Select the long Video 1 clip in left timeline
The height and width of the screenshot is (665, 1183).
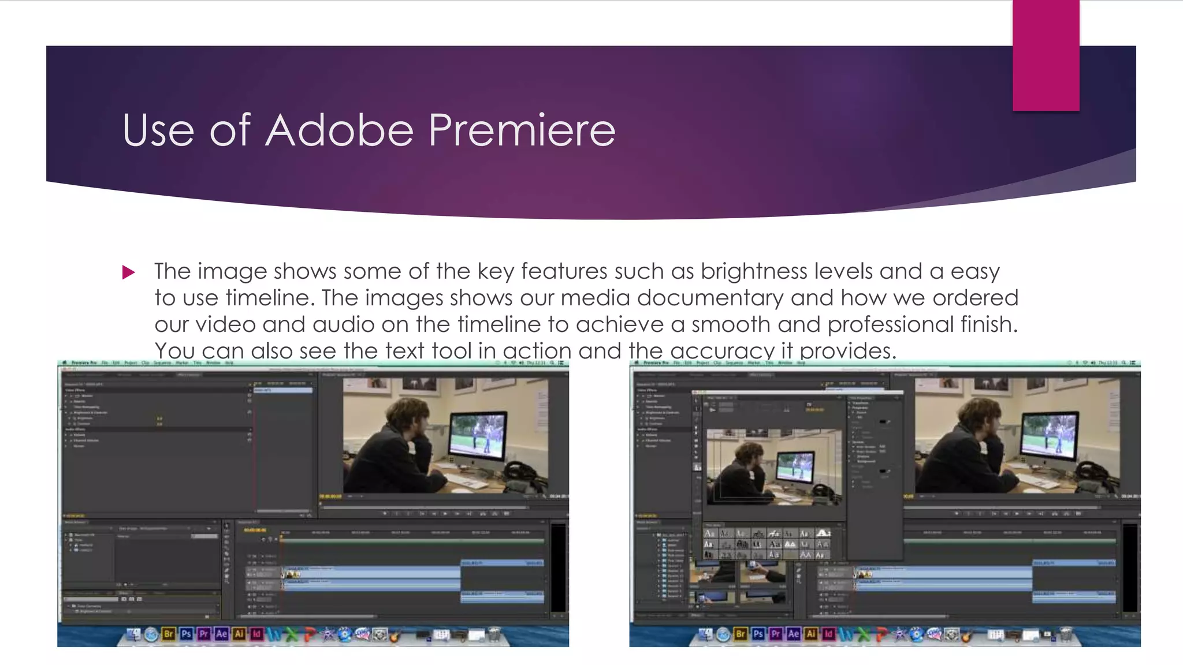pos(371,573)
